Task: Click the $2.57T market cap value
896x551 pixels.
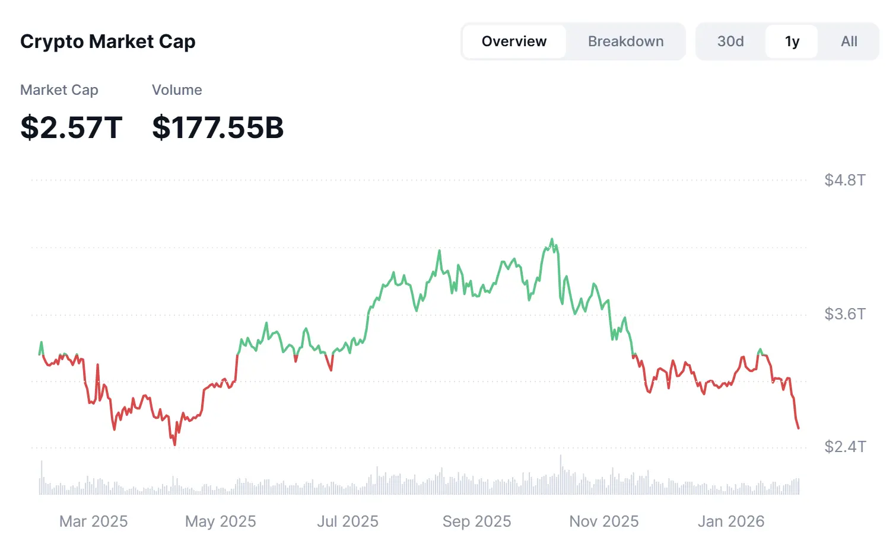Action: [71, 127]
